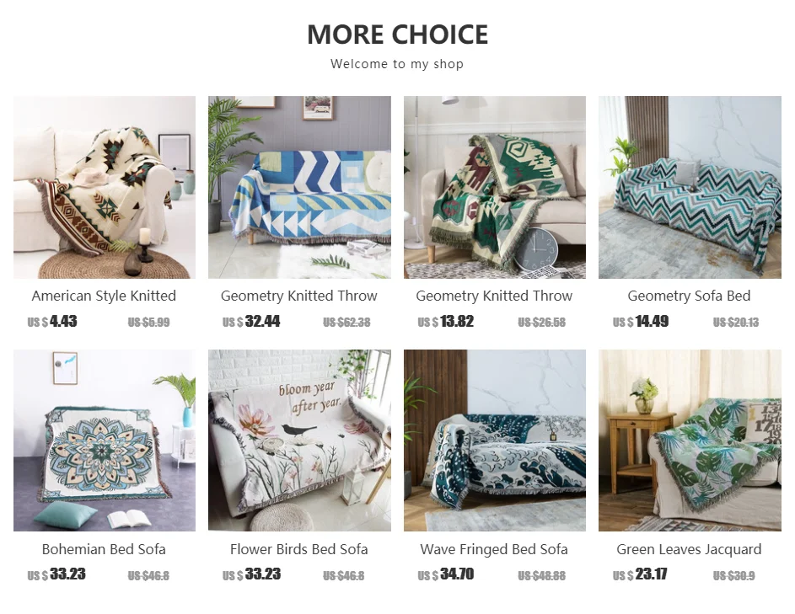This screenshot has width=795, height=614.
Task: Click the Green Leaves Jacquard title
Action: (x=689, y=549)
